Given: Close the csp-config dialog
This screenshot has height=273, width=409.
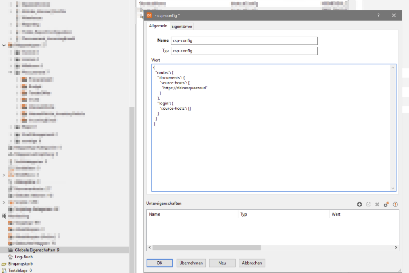Looking at the screenshot, I should tap(394, 15).
